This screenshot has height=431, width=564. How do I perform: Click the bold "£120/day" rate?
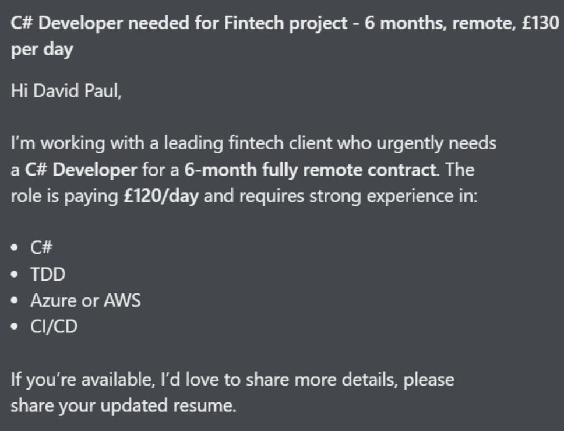pos(160,197)
